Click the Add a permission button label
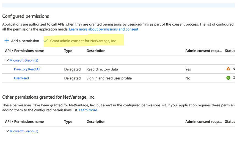This screenshot has height=144, width=248. (x=25, y=41)
